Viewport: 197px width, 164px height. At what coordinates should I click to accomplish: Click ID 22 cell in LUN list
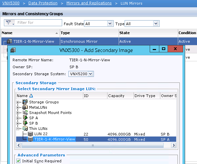(x=86, y=134)
